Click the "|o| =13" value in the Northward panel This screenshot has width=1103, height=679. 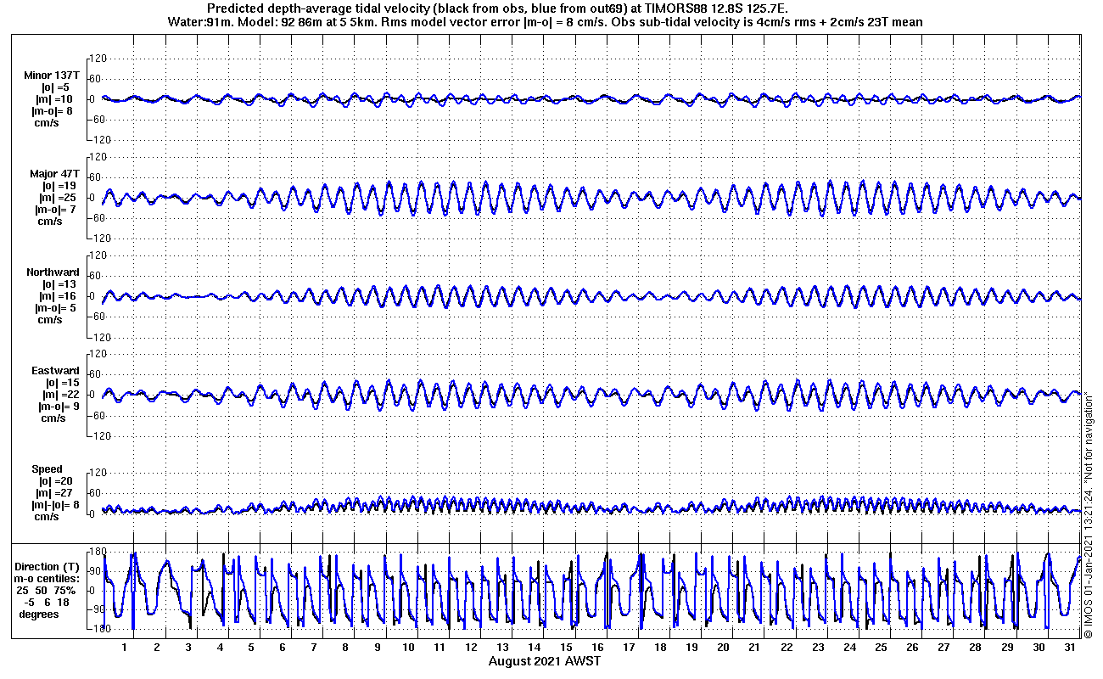pos(59,284)
